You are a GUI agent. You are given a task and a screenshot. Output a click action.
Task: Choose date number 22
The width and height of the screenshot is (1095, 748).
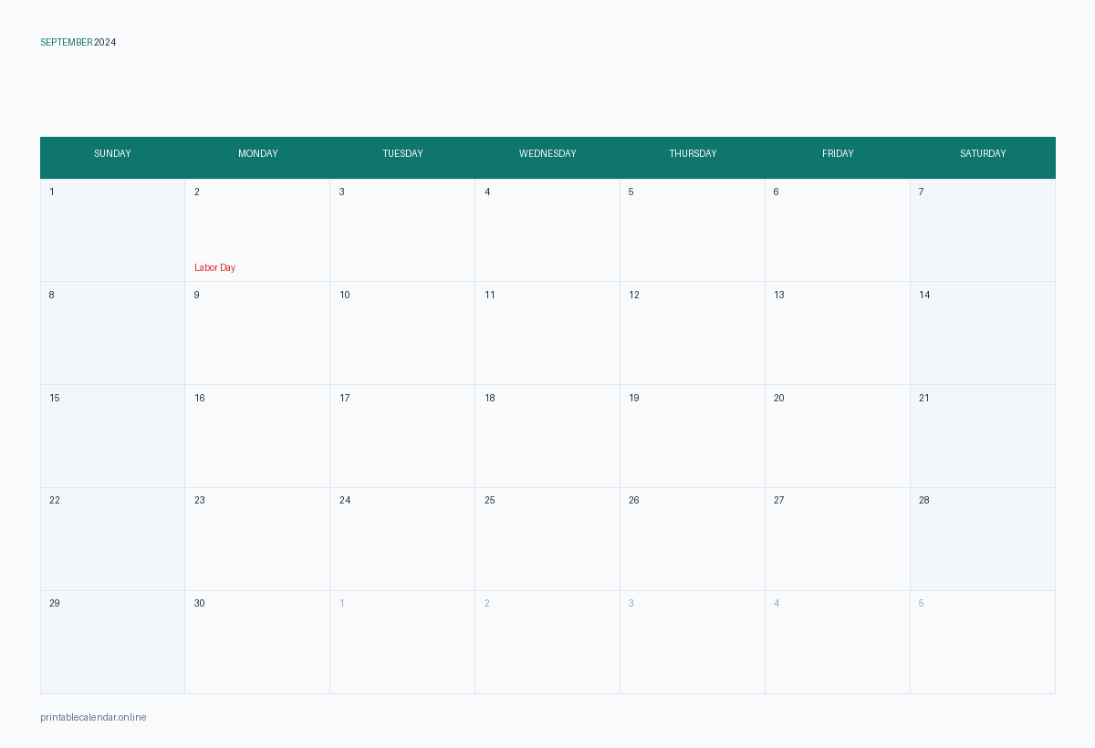pos(55,500)
